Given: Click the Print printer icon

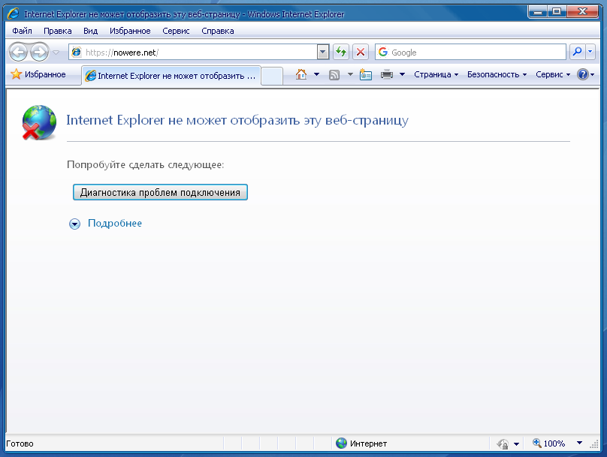Looking at the screenshot, I should pyautogui.click(x=387, y=74).
